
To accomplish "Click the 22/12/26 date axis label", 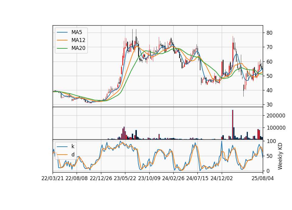I will coord(101,178).
